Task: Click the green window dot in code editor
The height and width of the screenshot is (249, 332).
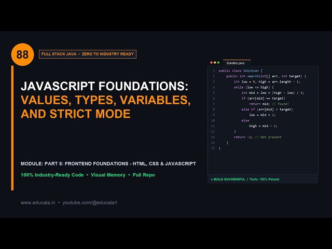Action: (218, 63)
